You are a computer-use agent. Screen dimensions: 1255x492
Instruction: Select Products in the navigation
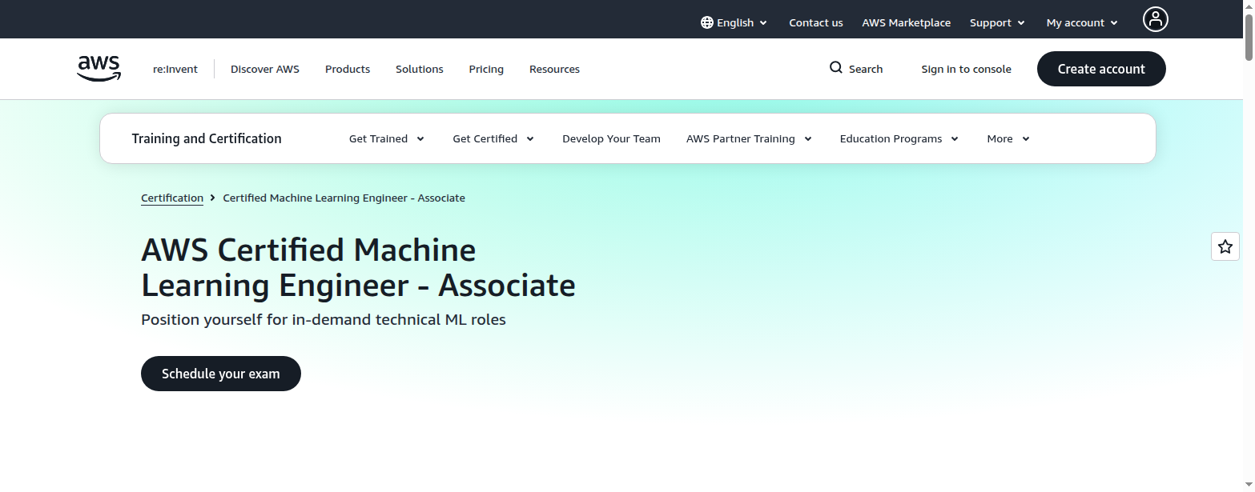(348, 69)
